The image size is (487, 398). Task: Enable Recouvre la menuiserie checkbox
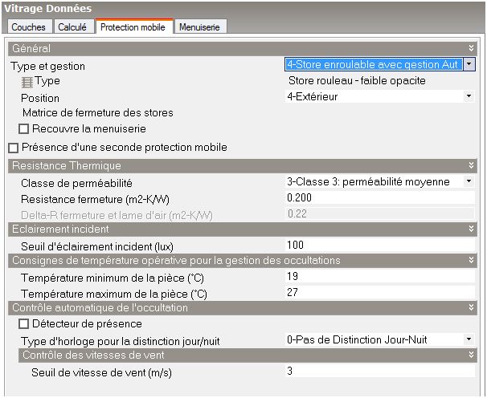(x=24, y=129)
